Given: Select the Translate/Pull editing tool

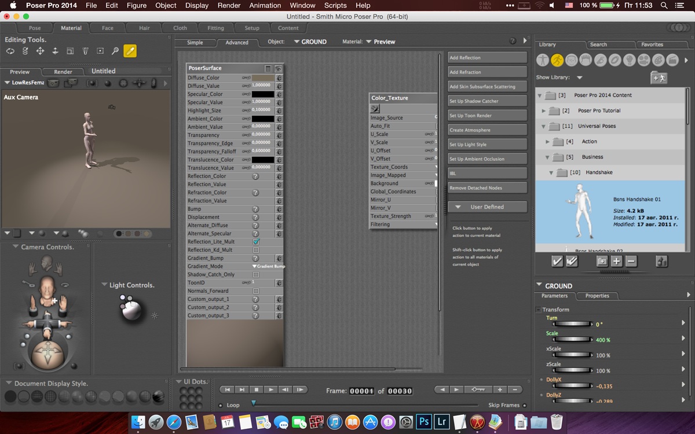Looking at the screenshot, I should (40, 52).
